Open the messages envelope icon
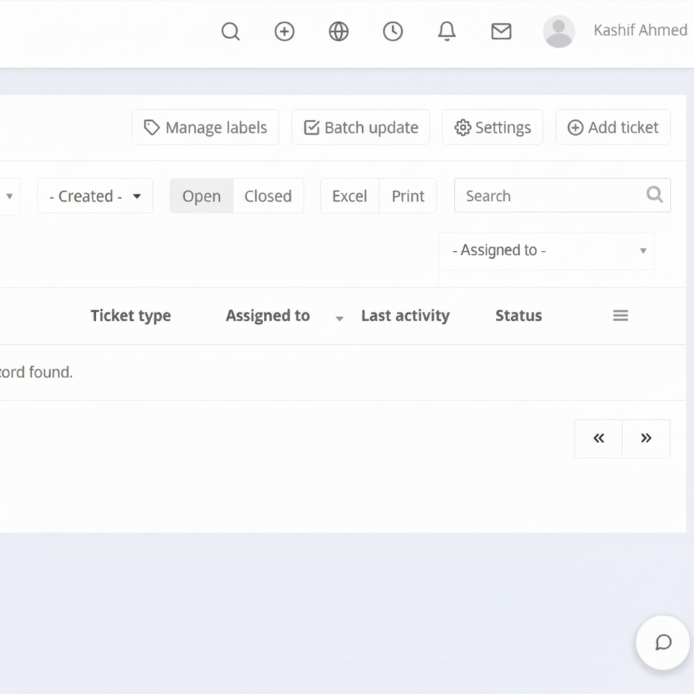Image resolution: width=694 pixels, height=694 pixels. [x=501, y=32]
